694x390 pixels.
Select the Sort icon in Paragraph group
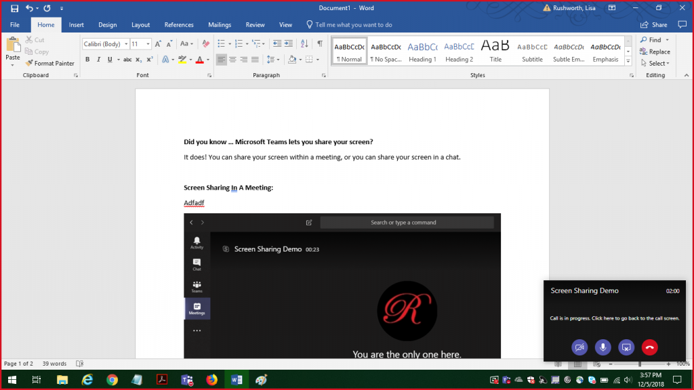(304, 43)
